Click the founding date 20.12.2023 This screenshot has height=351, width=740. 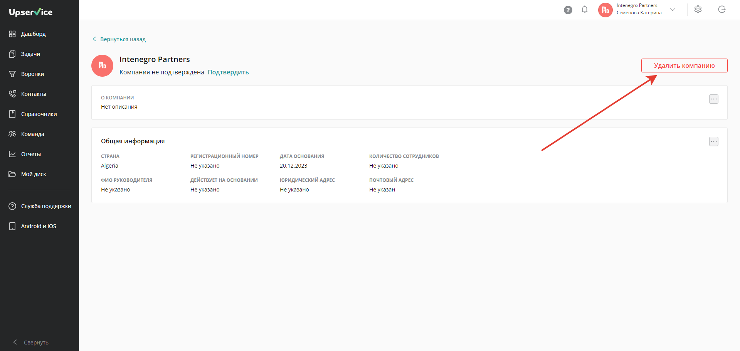coord(294,166)
